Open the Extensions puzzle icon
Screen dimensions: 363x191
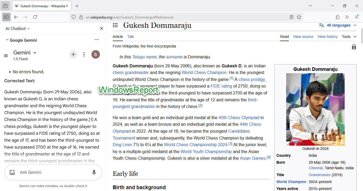[337, 17]
